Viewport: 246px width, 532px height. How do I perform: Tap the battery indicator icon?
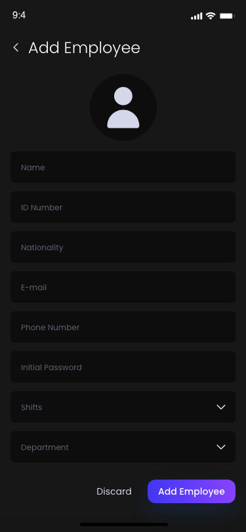coord(226,16)
